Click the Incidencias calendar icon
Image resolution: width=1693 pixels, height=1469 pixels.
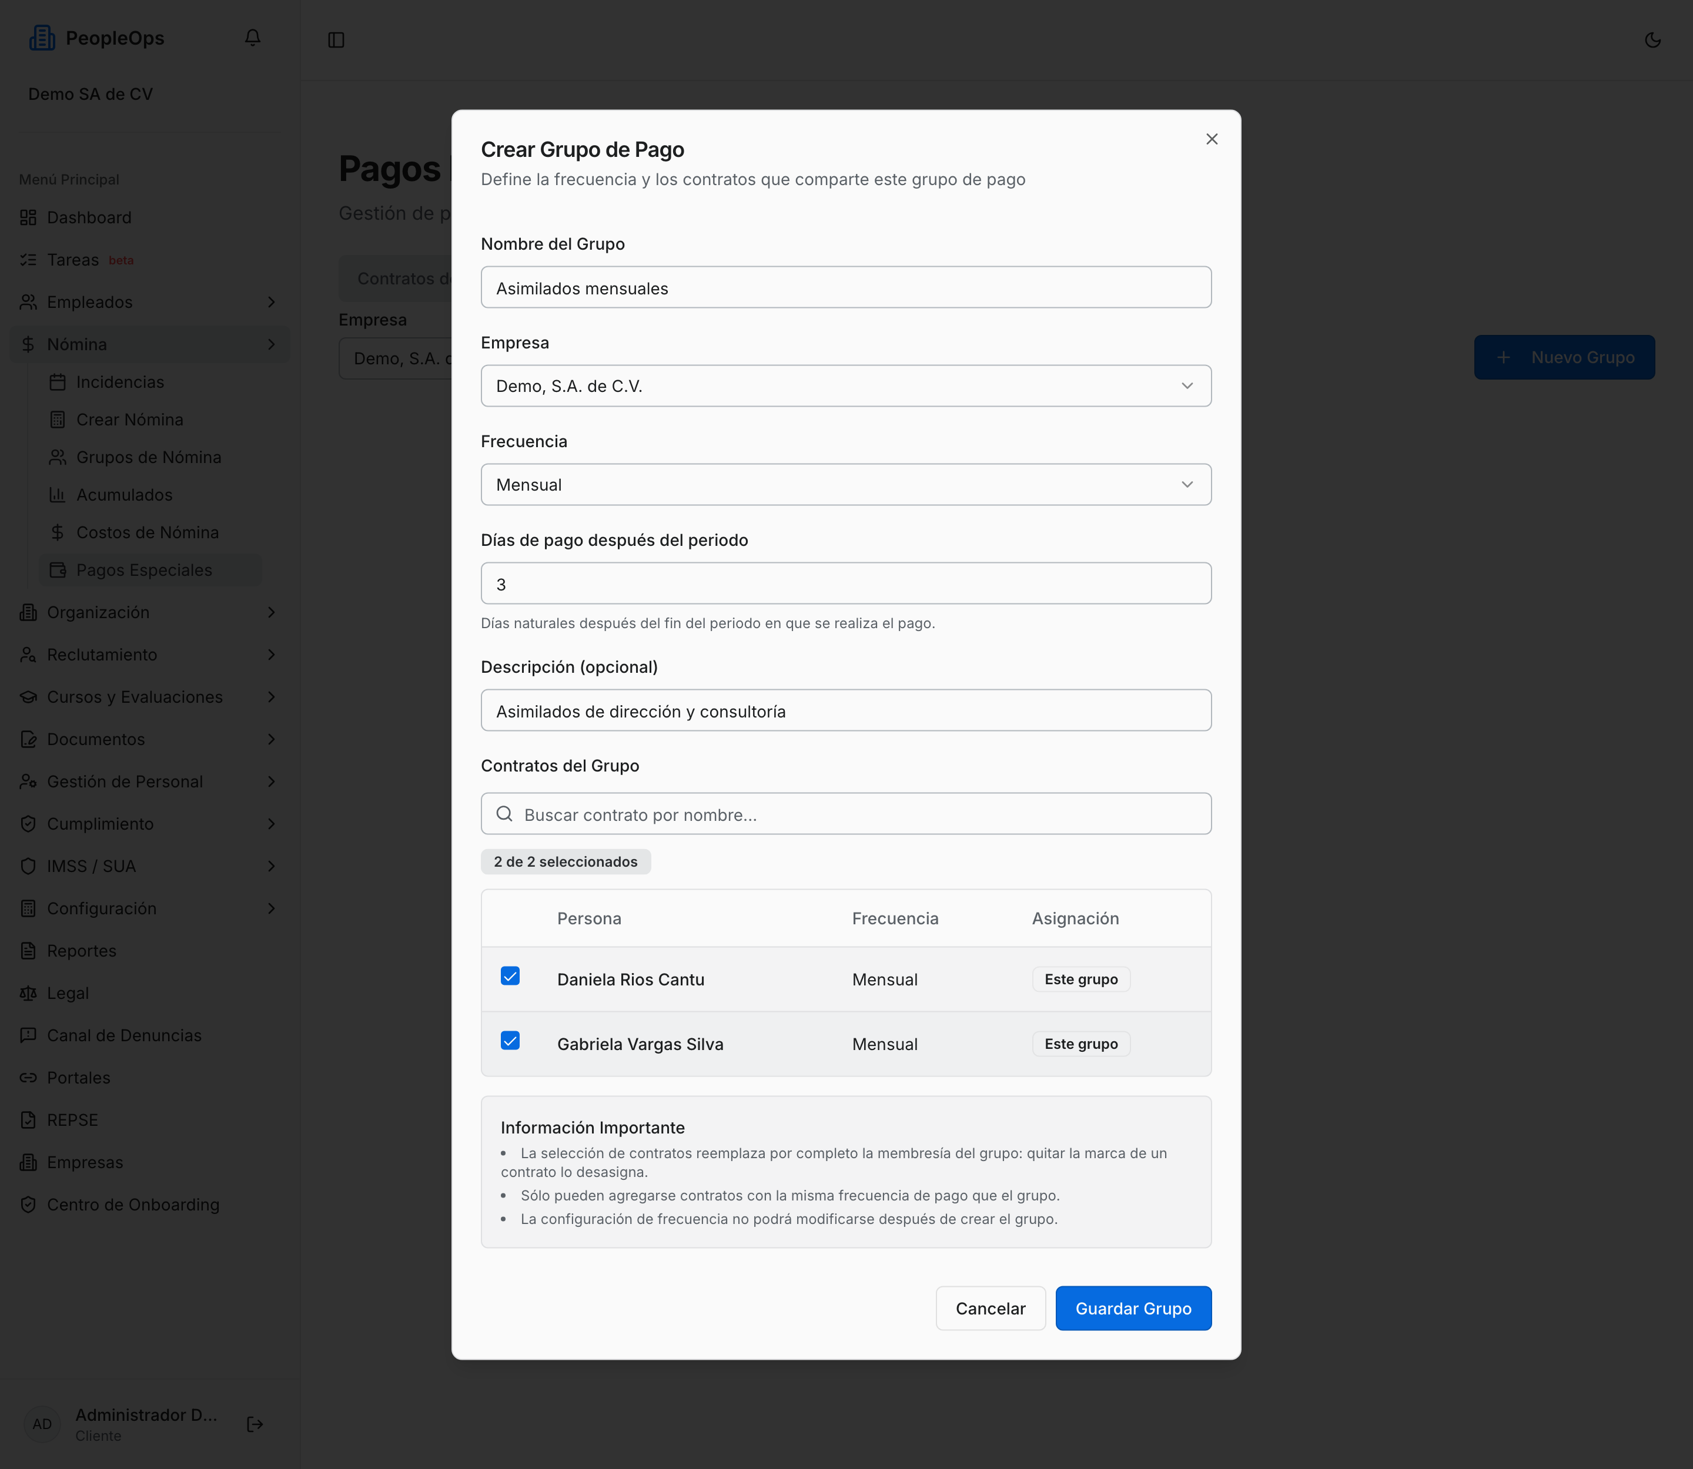pyautogui.click(x=58, y=382)
